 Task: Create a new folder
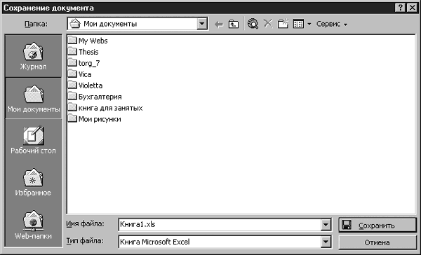click(x=283, y=24)
